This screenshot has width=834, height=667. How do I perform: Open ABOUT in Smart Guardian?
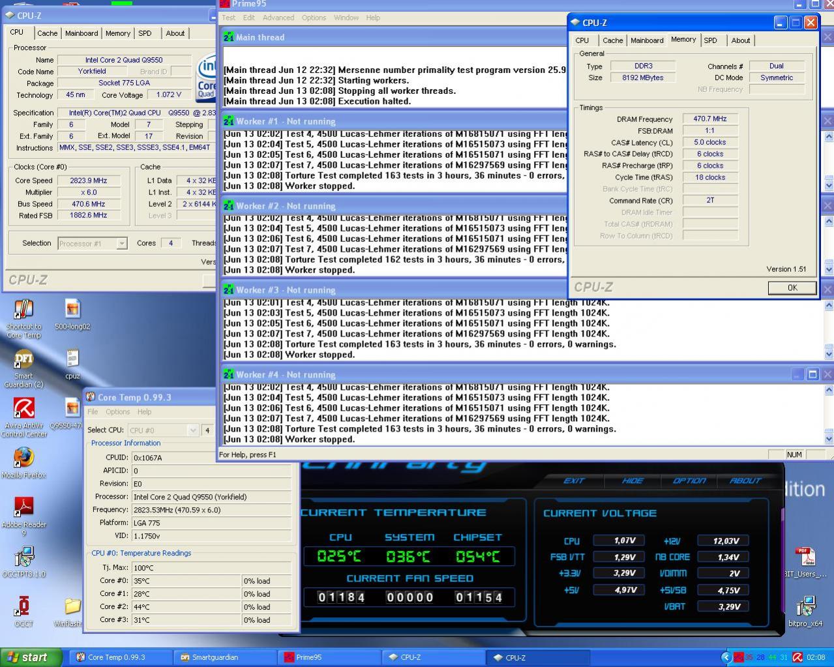click(745, 481)
